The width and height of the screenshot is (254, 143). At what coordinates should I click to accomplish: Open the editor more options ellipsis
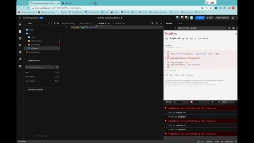click(x=161, y=23)
